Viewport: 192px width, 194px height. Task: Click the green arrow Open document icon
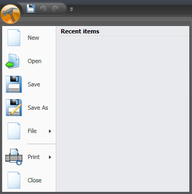point(12,61)
